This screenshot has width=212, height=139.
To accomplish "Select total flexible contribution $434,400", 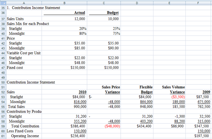I will click(x=144, y=126).
